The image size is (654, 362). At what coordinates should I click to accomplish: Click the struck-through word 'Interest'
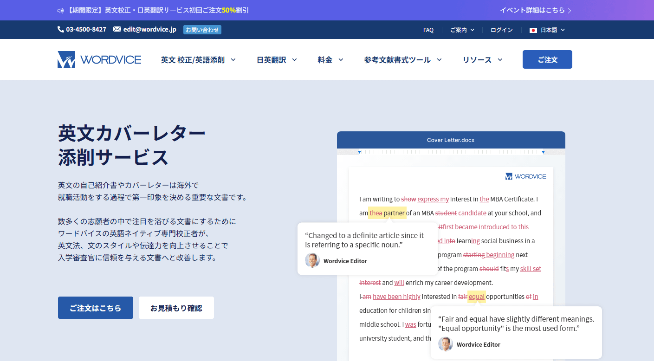(370, 283)
